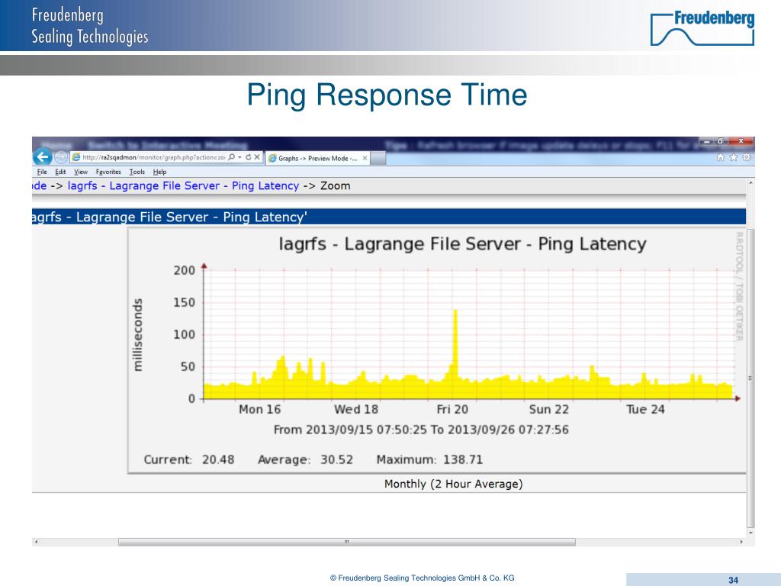Open the search provider dropdown beside the magnifier
781x586 pixels.
tap(239, 156)
